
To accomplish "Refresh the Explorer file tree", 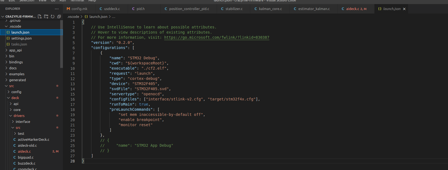I will [x=53, y=17].
